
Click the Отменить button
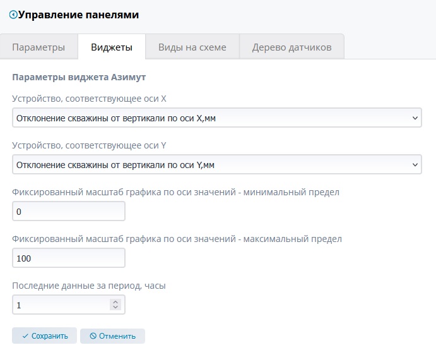pyautogui.click(x=112, y=336)
